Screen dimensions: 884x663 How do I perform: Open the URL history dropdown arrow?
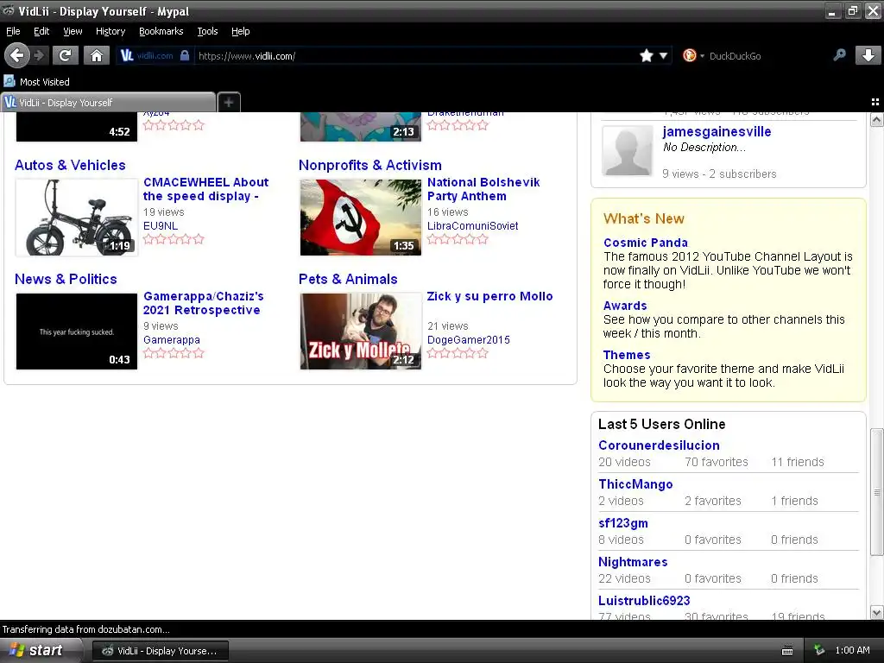(664, 56)
